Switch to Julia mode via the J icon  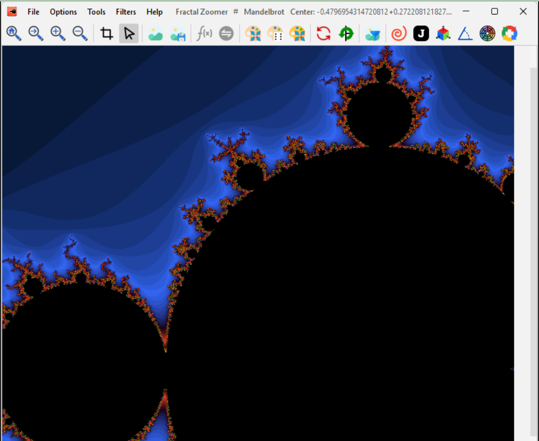tap(421, 33)
